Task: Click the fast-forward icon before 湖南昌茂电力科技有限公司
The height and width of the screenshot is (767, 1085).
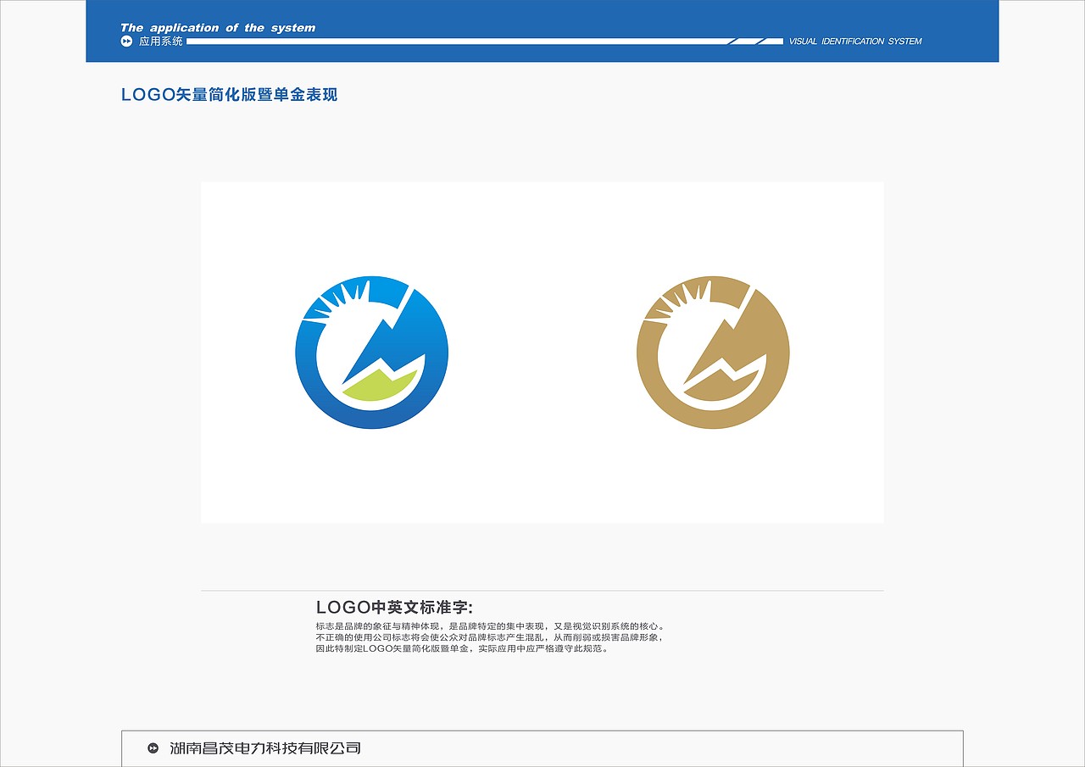Action: pos(153,748)
